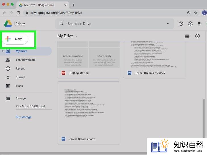The height and width of the screenshot is (155, 207).
Task: Click the site lock icon in address bar
Action: (27, 13)
